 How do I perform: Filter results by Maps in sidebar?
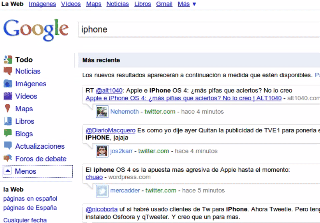click(x=24, y=109)
